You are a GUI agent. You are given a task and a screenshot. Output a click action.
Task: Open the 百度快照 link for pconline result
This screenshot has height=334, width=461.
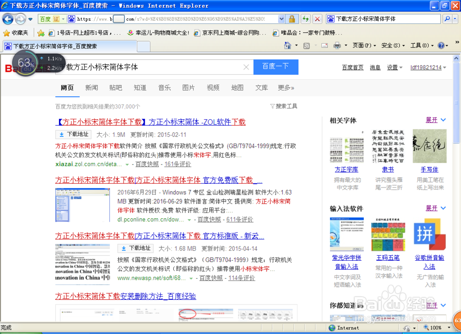209,219
